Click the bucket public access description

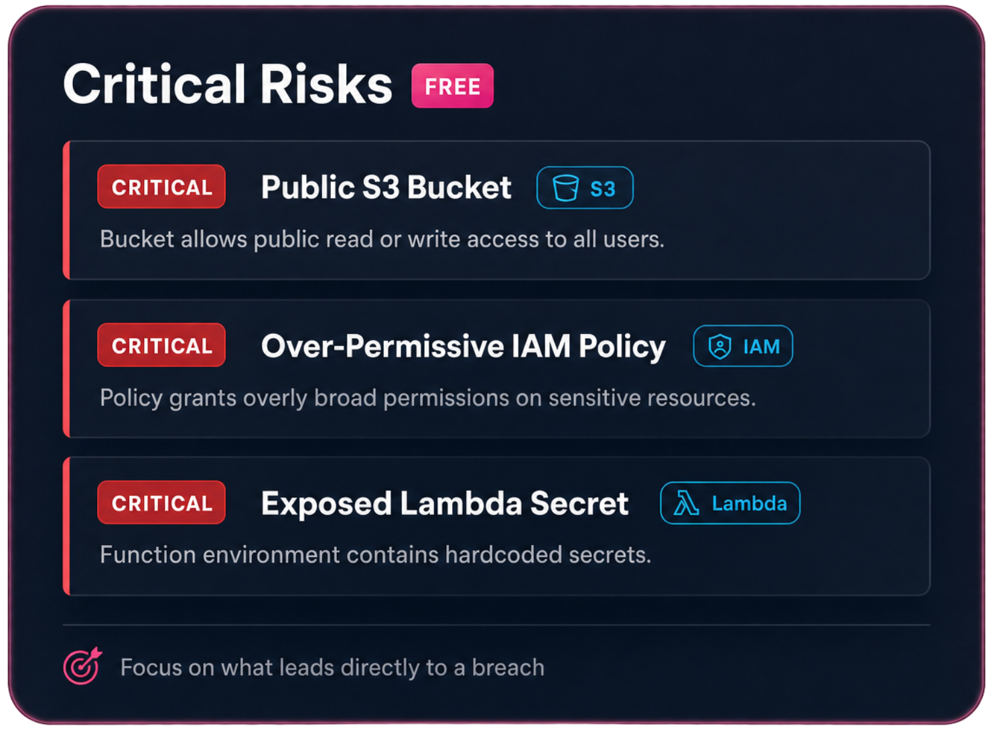pyautogui.click(x=382, y=239)
